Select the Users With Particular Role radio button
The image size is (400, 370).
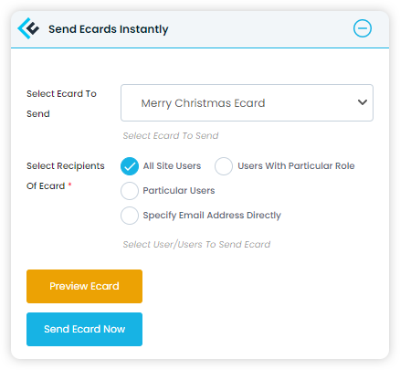tap(224, 166)
